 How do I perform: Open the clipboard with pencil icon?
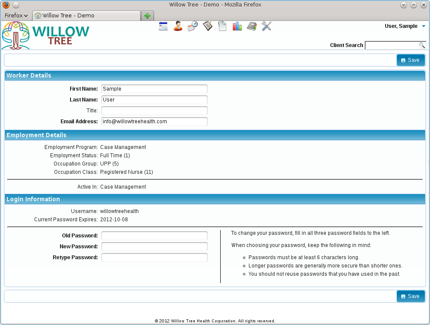208,26
